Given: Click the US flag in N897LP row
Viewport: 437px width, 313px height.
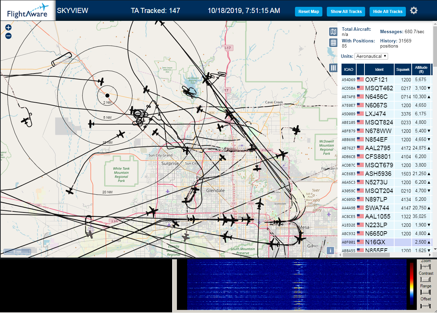Looking at the screenshot, I should pyautogui.click(x=360, y=199).
